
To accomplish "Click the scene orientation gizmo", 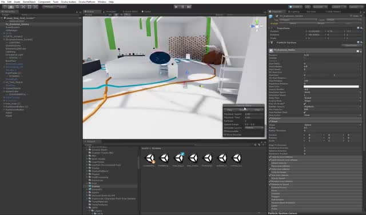I will point(257,26).
